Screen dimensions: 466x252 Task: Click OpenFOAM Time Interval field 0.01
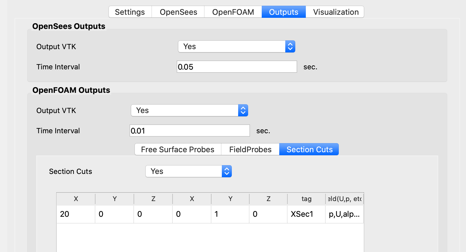(190, 131)
